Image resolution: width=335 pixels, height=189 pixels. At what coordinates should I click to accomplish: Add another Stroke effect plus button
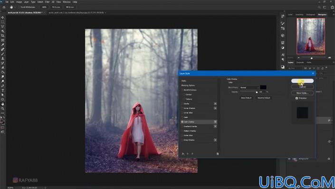[215, 104]
